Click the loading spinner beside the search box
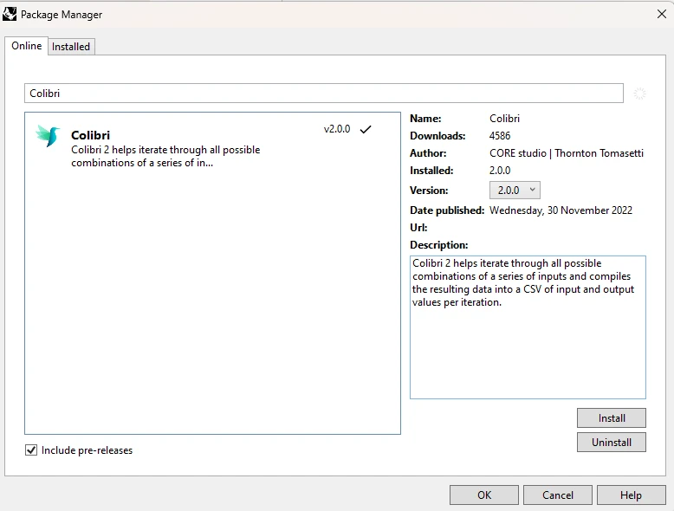Viewport: 674px width, 511px height. [x=639, y=94]
